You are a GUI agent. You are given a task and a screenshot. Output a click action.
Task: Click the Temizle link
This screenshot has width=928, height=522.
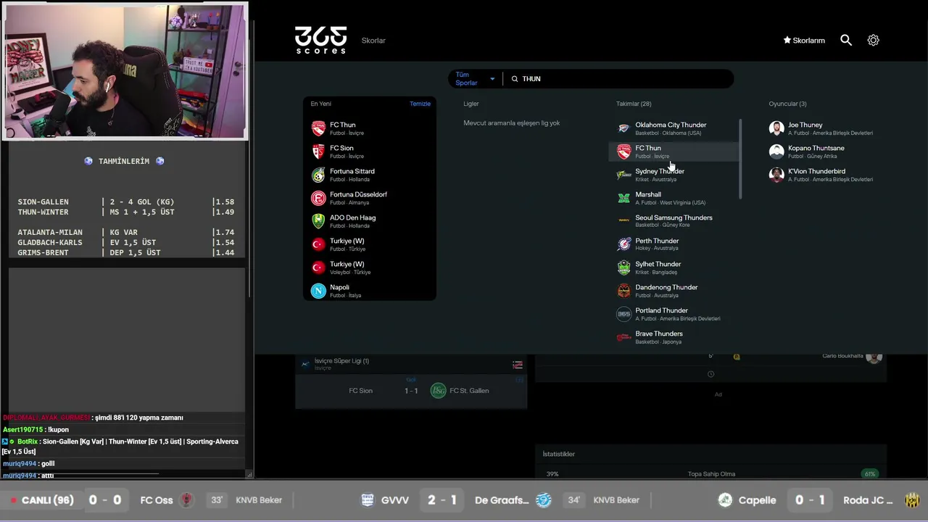tap(420, 104)
